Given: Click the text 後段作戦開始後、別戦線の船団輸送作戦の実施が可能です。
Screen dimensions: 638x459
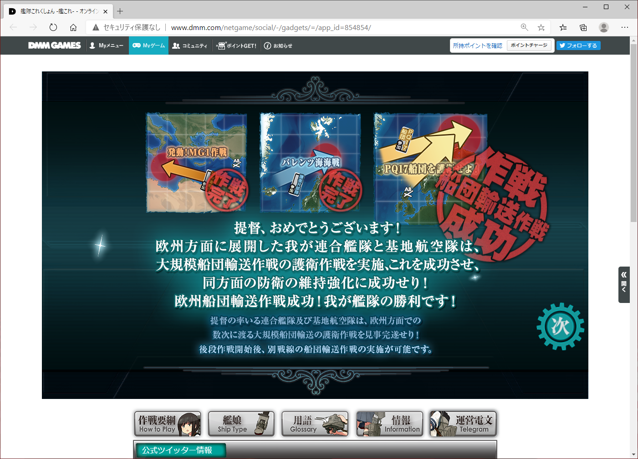Looking at the screenshot, I should pos(316,349).
